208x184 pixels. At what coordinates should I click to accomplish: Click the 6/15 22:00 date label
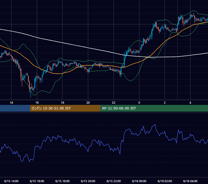(x=114, y=181)
